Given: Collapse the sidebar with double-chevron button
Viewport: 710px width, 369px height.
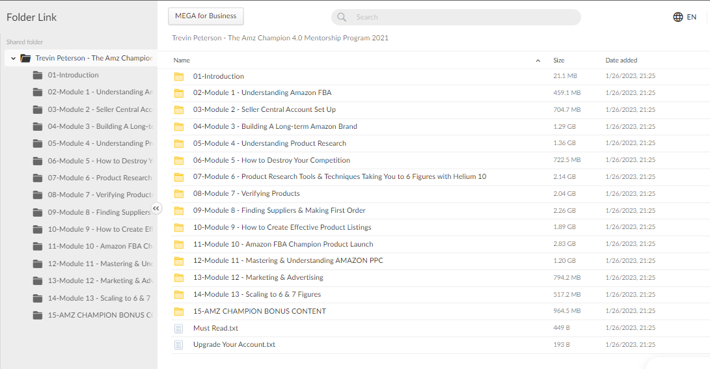Looking at the screenshot, I should click(x=156, y=208).
